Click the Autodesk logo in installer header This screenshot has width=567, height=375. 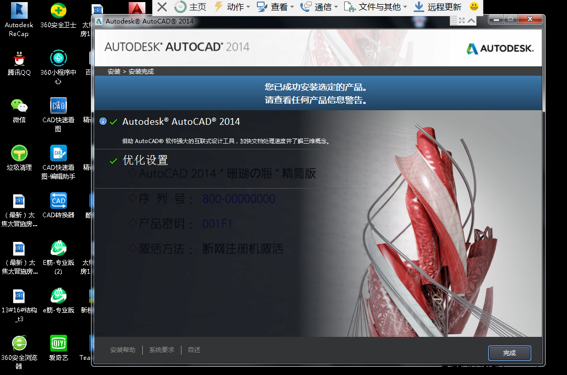[500, 49]
